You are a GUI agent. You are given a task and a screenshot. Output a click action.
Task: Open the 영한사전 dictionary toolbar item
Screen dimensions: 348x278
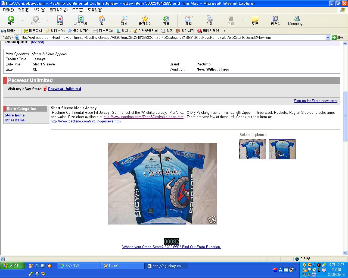coord(185,31)
